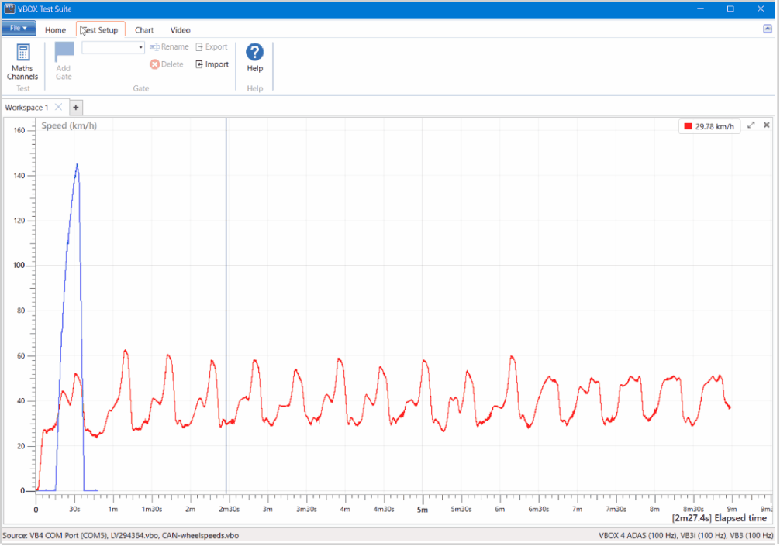
Task: Click the Delete gate red icon
Action: 154,64
